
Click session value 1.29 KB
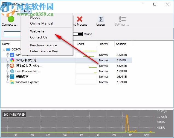point(122,82)
